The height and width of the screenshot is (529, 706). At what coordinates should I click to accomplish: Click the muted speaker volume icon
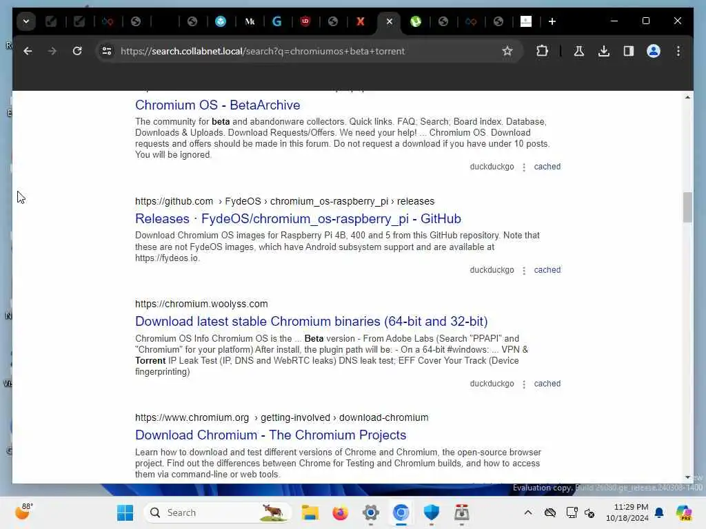coord(589,512)
